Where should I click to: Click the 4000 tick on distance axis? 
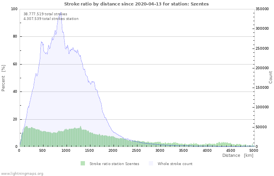(207, 151)
